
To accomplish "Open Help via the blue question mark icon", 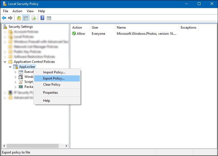I will tap(42, 18).
